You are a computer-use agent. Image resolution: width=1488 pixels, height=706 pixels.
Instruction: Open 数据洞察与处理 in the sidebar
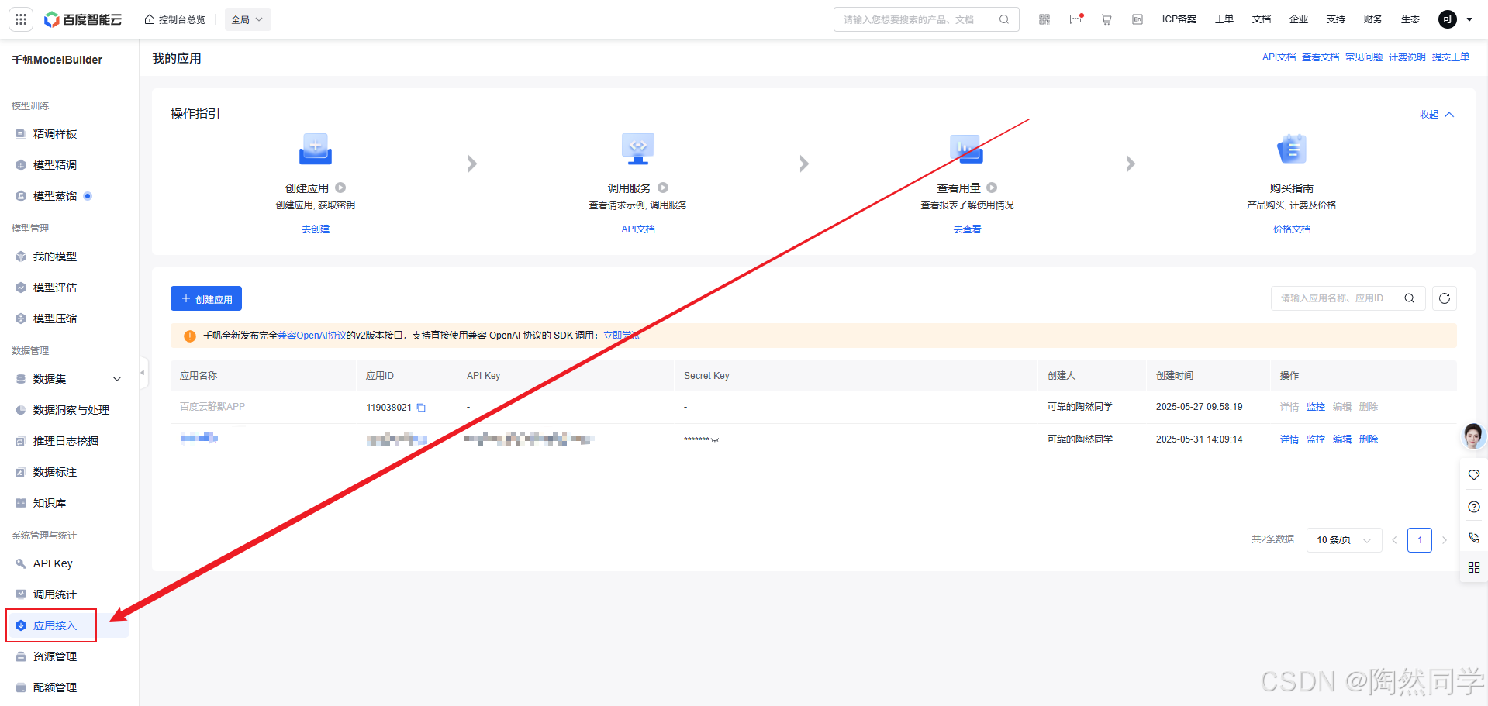click(71, 410)
